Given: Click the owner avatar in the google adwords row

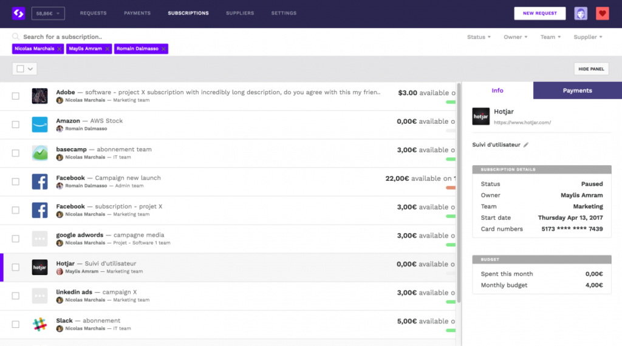Looking at the screenshot, I should click(x=60, y=243).
